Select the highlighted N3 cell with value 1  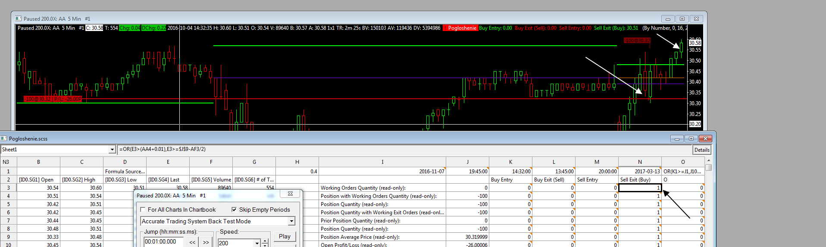pos(640,188)
